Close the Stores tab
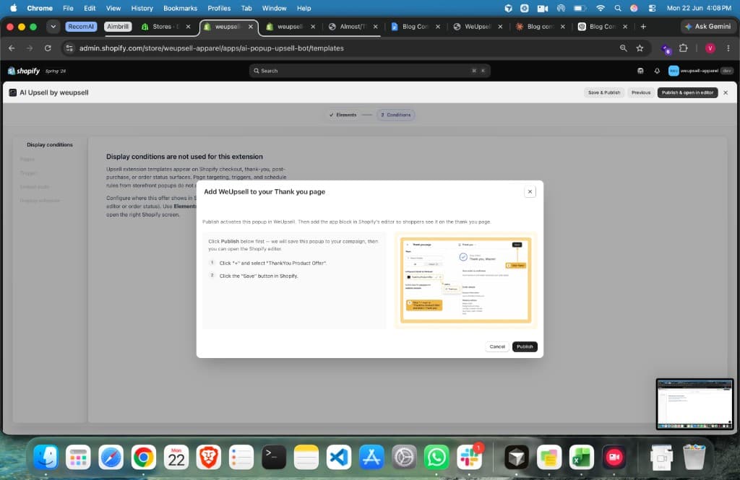 [189, 27]
